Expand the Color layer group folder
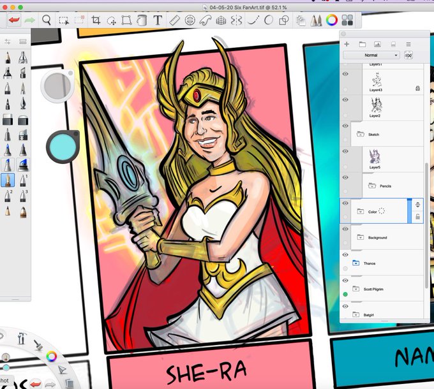This screenshot has width=434, height=389. (361, 212)
